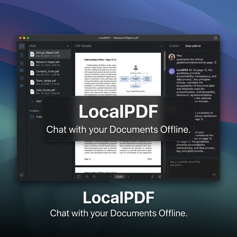Click the 'Page 13' footer text
This screenshot has width=237, height=237.
pyautogui.click(x=88, y=159)
